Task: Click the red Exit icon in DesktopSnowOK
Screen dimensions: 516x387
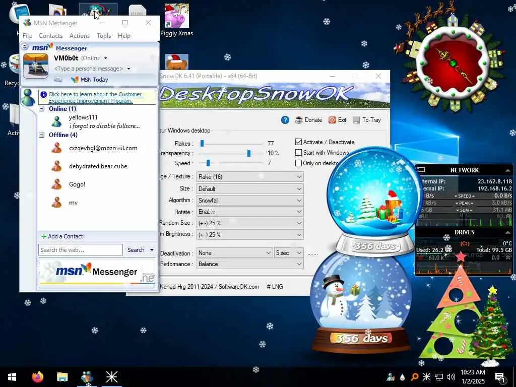Action: (332, 120)
